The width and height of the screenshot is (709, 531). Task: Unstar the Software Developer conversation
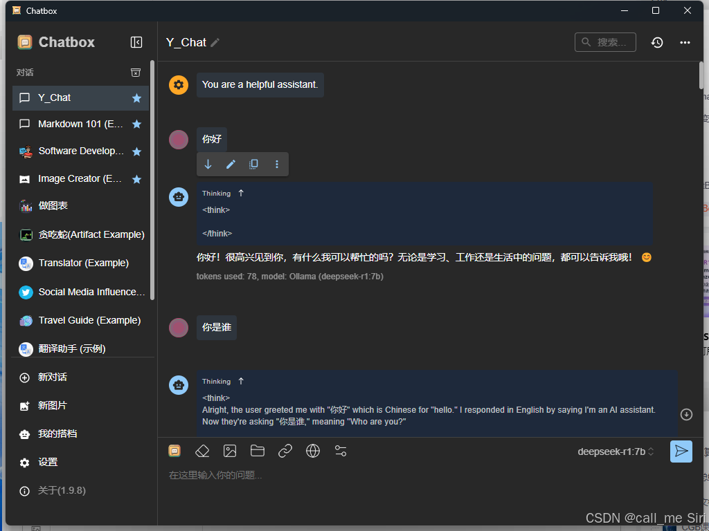pos(138,151)
